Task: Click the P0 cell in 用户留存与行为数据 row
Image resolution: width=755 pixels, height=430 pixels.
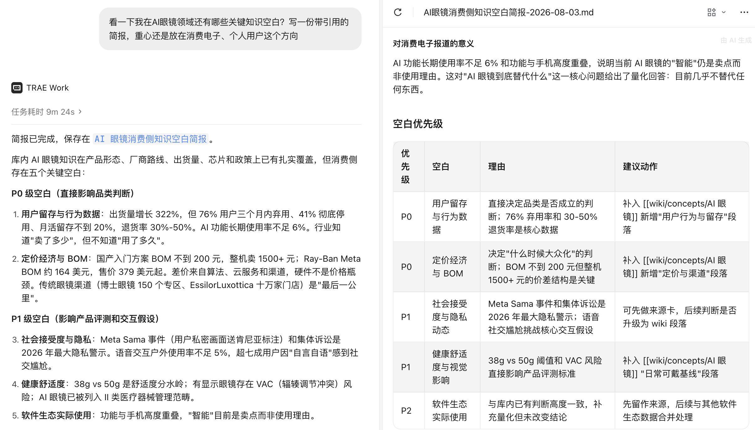Action: click(409, 217)
